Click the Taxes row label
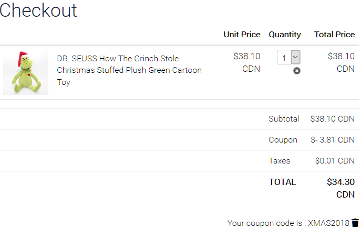 [279, 161]
